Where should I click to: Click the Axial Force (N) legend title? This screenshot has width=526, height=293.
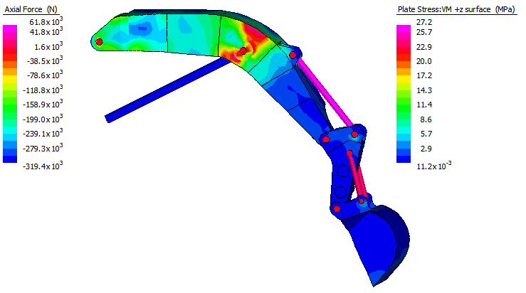[31, 9]
